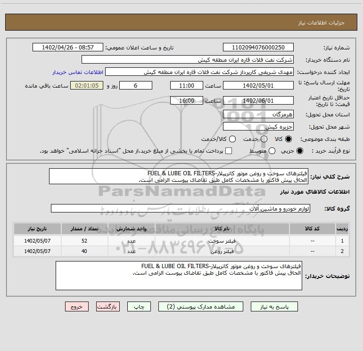The height and width of the screenshot is (351, 363).
Task: Select the فیلتر روغن item name cell
Action: pyautogui.click(x=222, y=251)
